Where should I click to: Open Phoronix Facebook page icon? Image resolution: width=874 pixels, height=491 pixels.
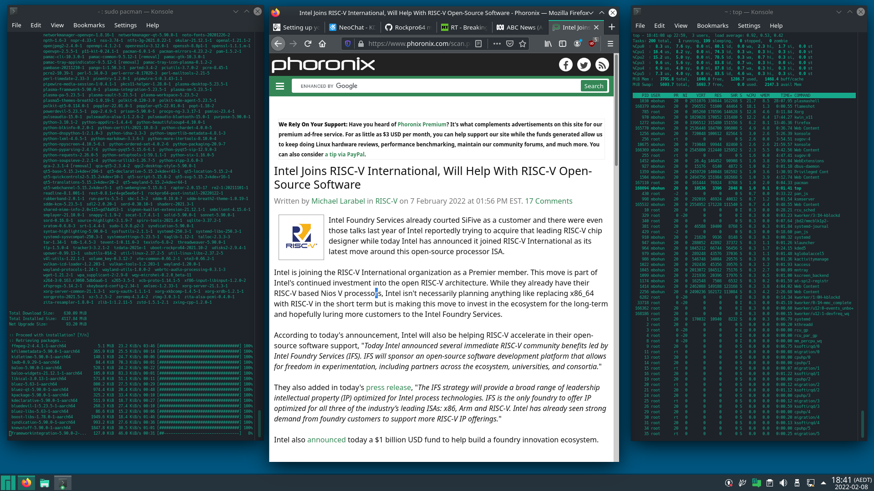[565, 65]
